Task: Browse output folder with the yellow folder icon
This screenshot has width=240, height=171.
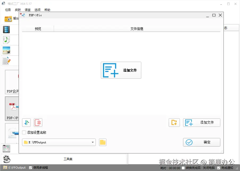Action: pyautogui.click(x=102, y=142)
